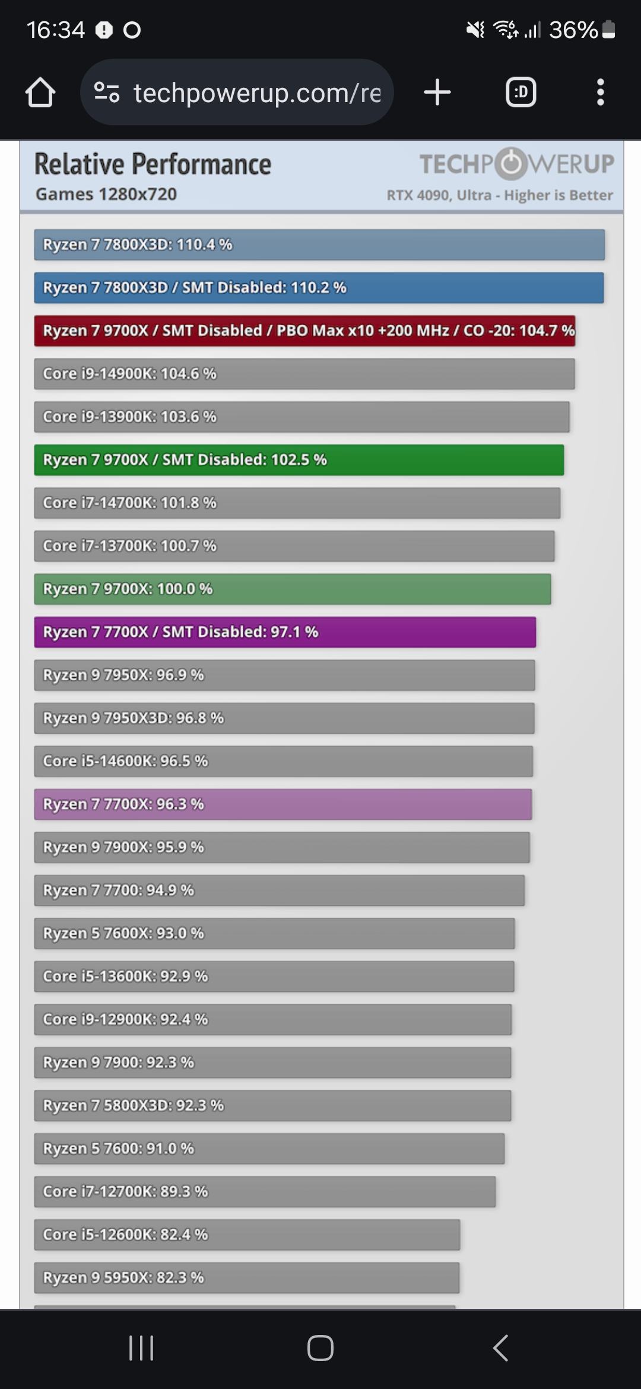This screenshot has width=641, height=1389.
Task: Tap the battery indicator in status bar
Action: (x=608, y=30)
